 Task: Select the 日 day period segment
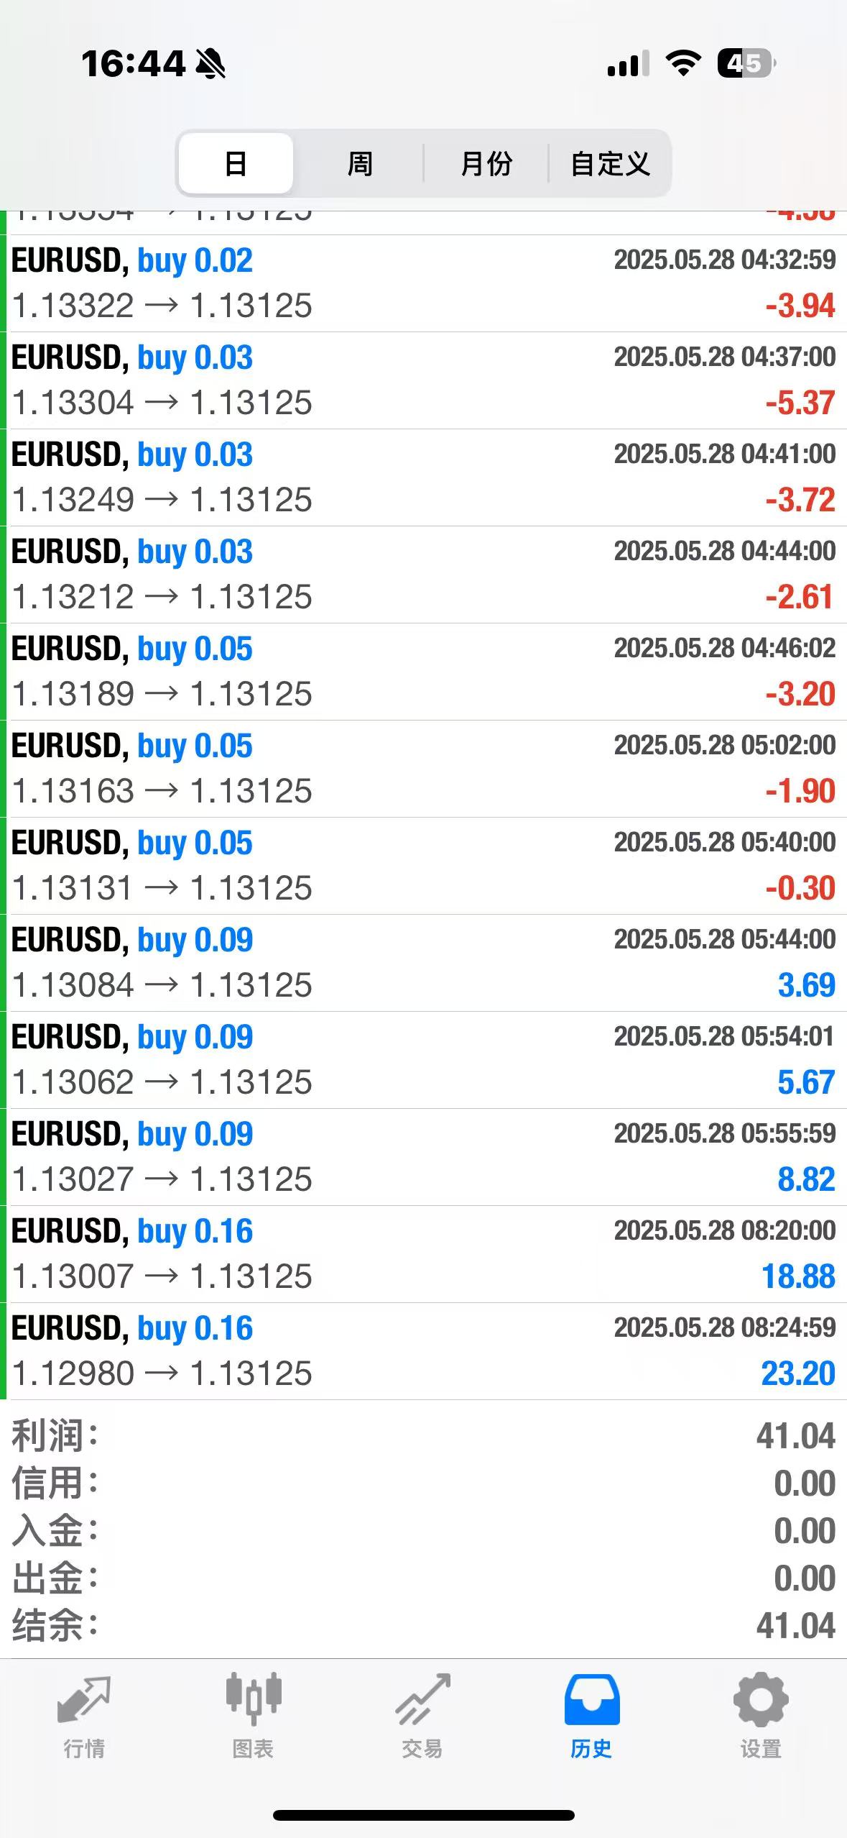point(236,163)
